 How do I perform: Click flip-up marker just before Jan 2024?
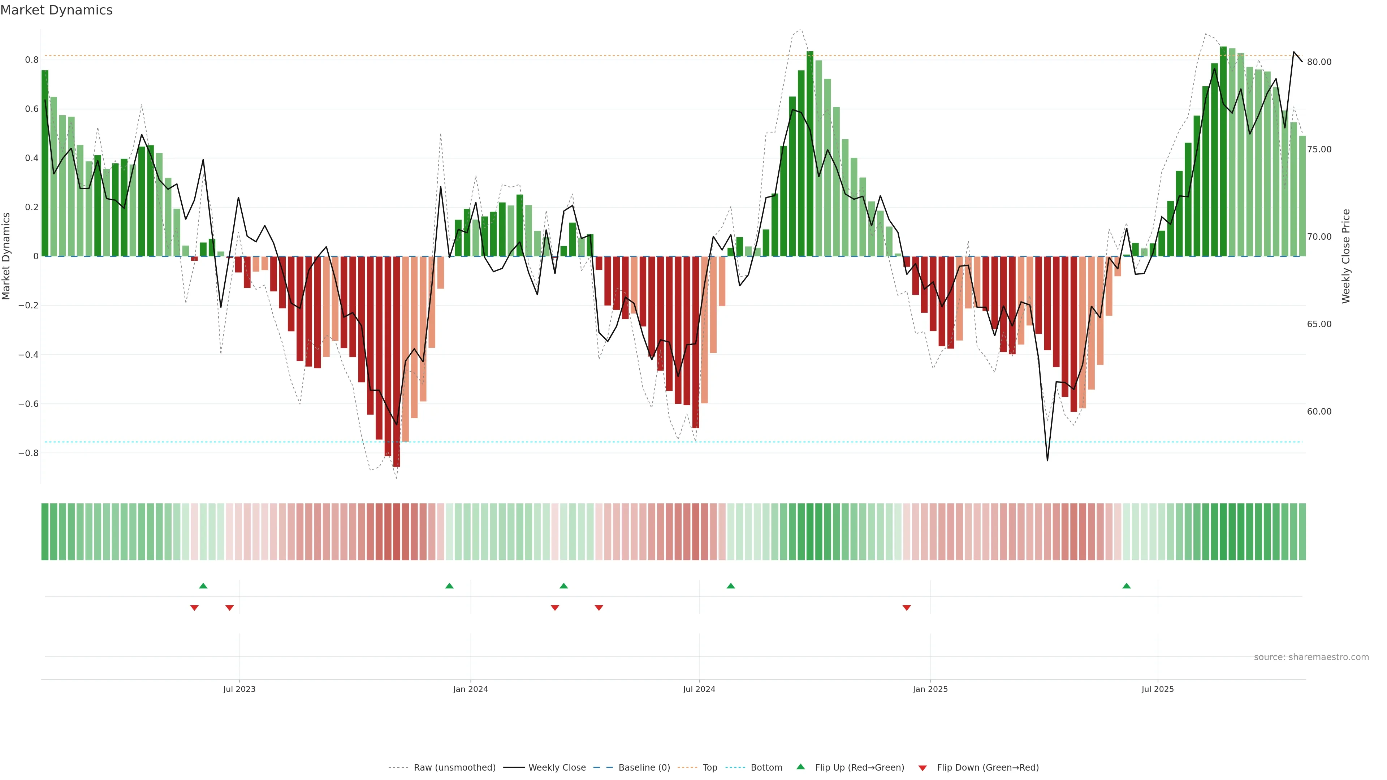point(449,586)
